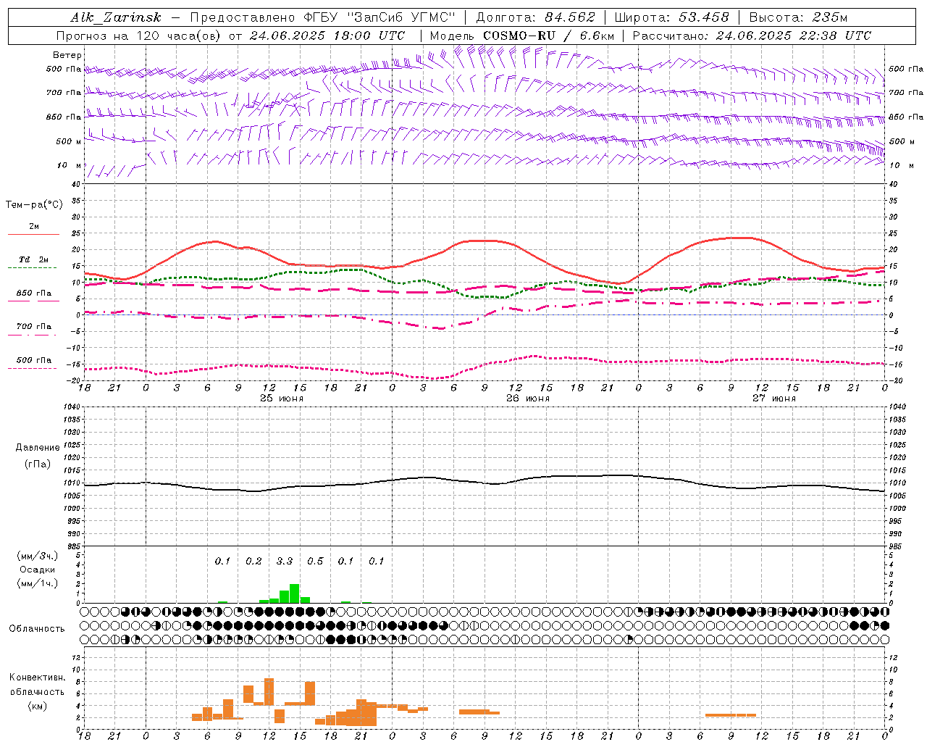Click the orange convective bar on 27 июня

click(x=731, y=715)
